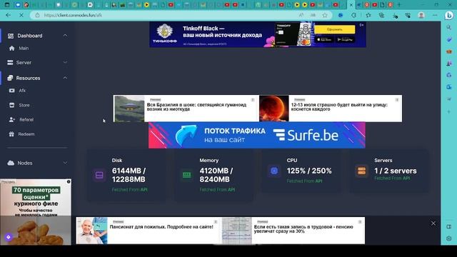Click the Afk icon
Viewport: 457px width, 257px height.
pos(11,91)
